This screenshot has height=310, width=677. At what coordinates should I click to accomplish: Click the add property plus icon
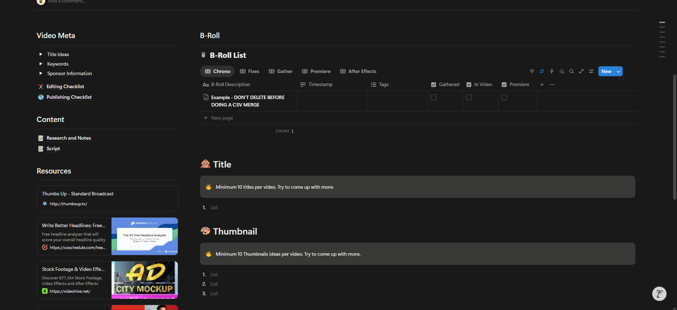click(x=542, y=85)
